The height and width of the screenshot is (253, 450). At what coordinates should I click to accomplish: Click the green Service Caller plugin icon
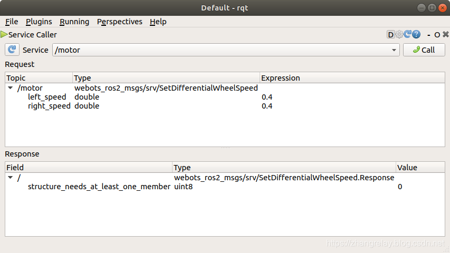4,34
